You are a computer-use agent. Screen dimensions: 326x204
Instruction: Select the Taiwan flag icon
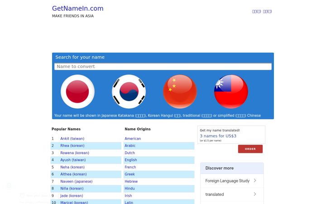point(231,92)
